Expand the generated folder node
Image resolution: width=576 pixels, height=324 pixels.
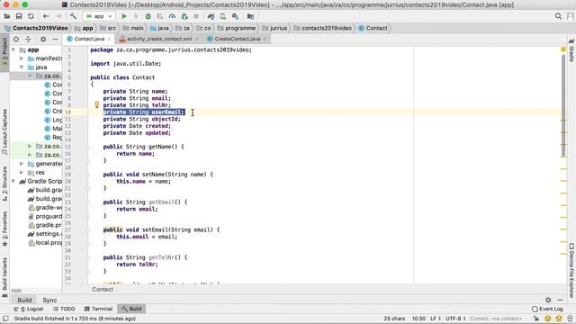point(22,164)
